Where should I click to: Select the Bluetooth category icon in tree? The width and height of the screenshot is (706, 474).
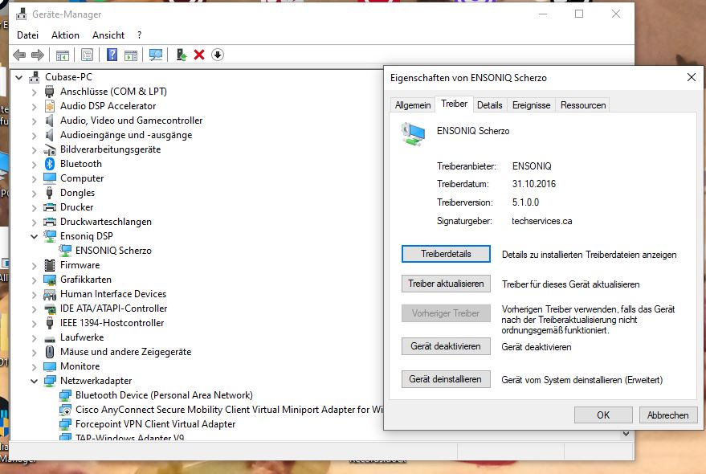click(x=50, y=164)
